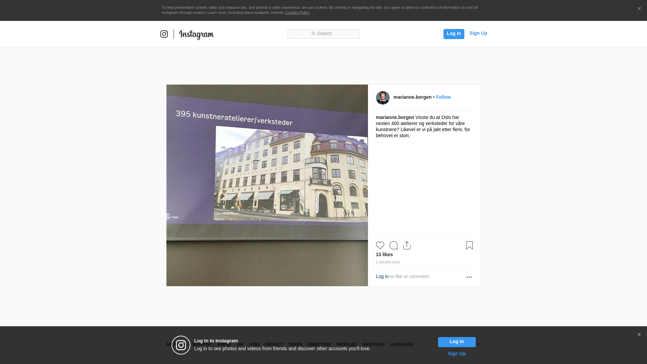Open the more options ellipsis menu

click(x=469, y=277)
